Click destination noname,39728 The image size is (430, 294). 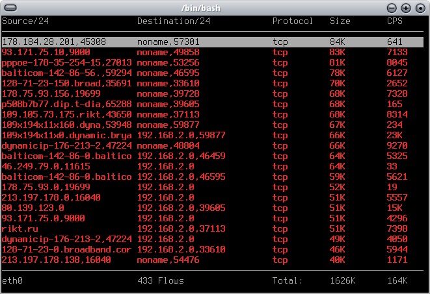[x=168, y=94]
